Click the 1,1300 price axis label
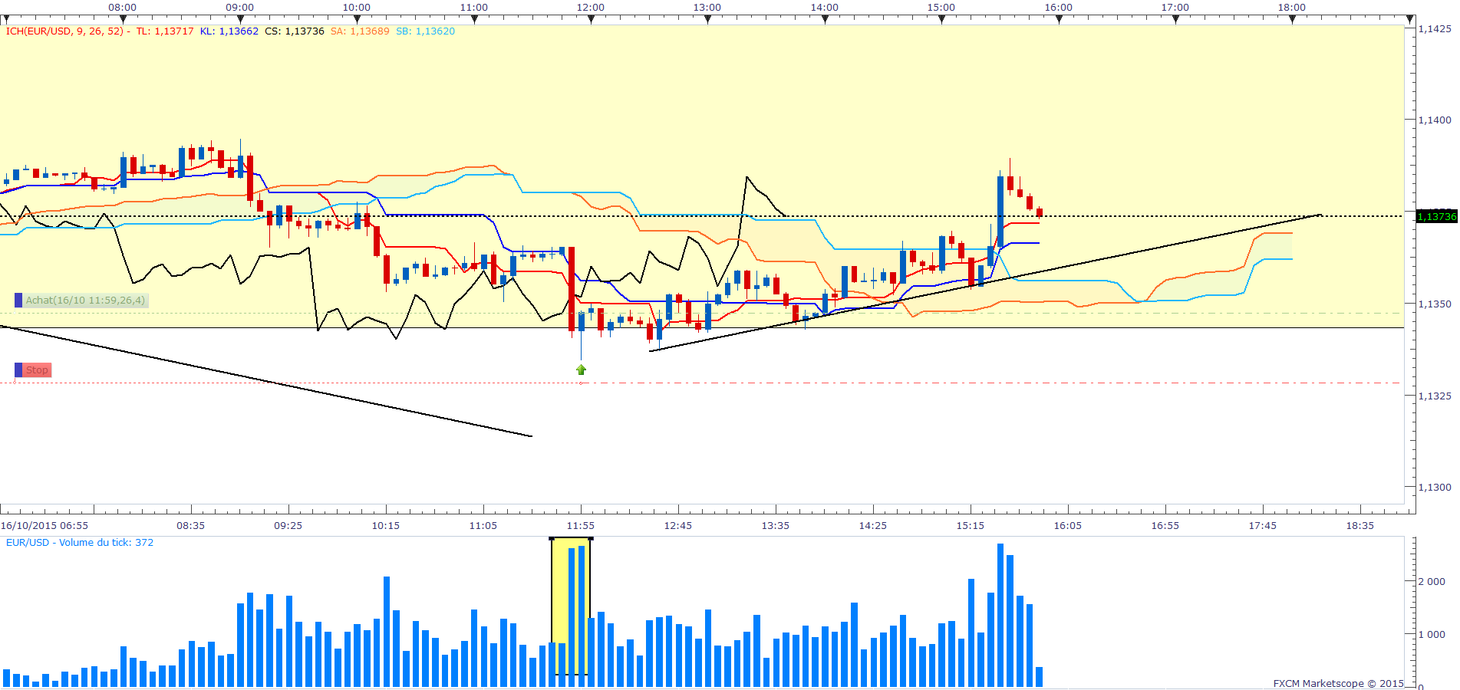 click(x=1434, y=488)
